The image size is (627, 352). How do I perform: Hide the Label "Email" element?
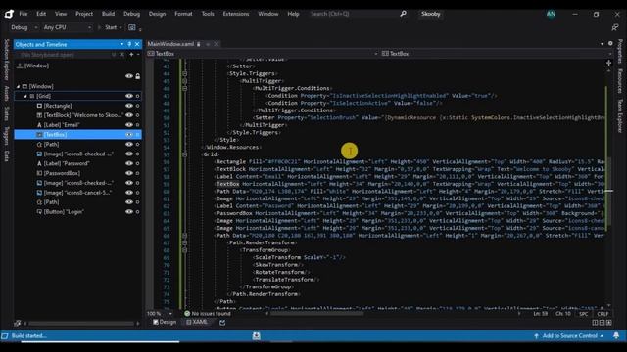click(128, 125)
